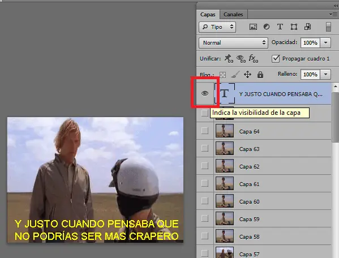This screenshot has height=258, width=339.
Task: Open the Relleno slider arrow
Action: (x=325, y=75)
